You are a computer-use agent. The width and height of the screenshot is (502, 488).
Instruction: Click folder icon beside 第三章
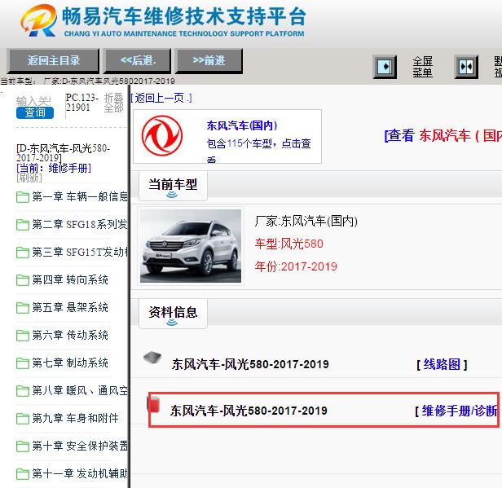pyautogui.click(x=23, y=253)
